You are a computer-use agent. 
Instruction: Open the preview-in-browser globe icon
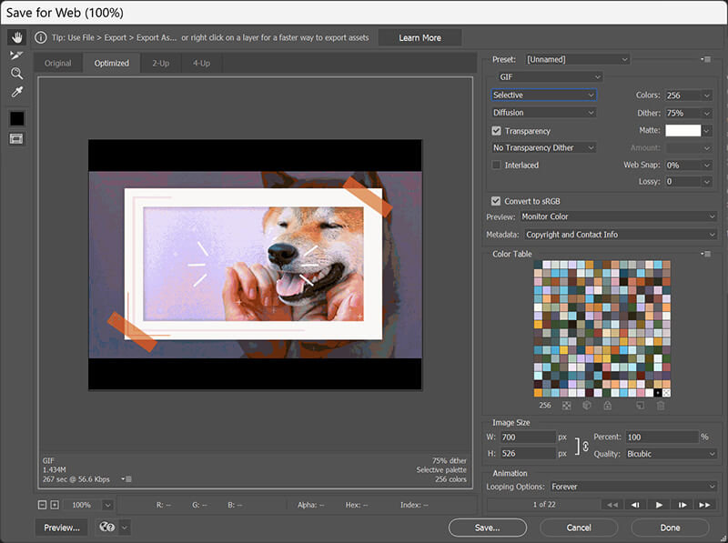108,528
